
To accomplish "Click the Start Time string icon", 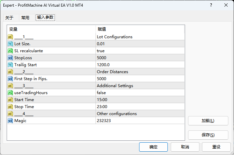I will [10, 100].
